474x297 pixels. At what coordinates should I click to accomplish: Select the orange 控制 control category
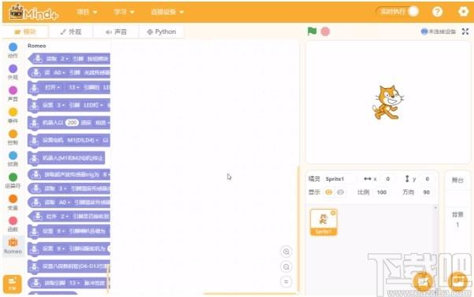point(13,137)
